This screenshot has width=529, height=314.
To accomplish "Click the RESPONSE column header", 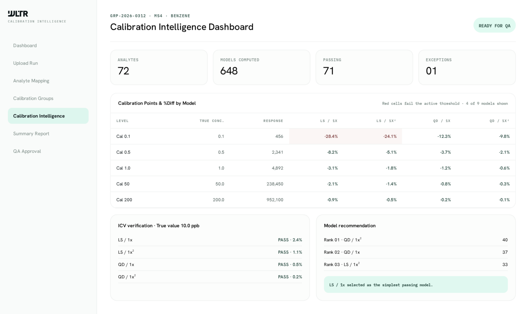I will (273, 121).
